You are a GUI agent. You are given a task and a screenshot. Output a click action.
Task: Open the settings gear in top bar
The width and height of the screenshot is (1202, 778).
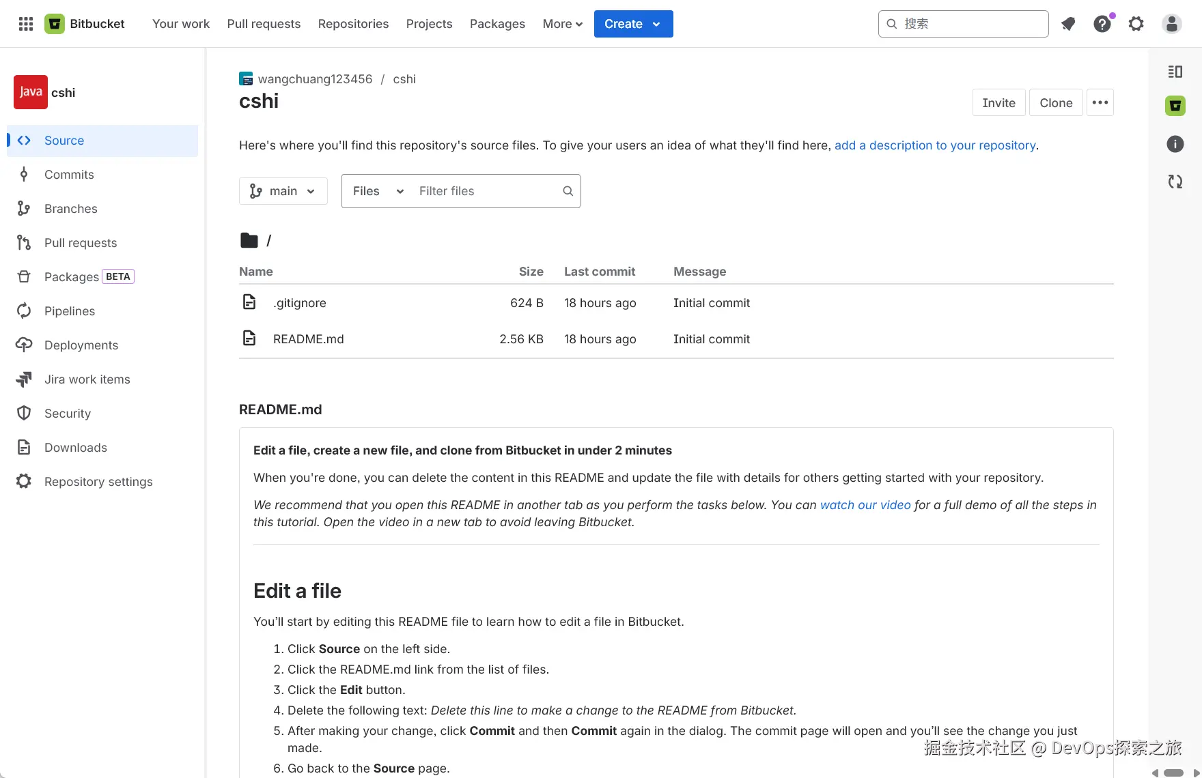pyautogui.click(x=1136, y=24)
